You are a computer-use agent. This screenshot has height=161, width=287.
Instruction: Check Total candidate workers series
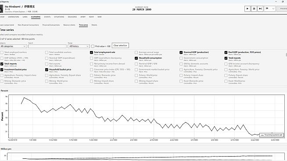(47, 53)
